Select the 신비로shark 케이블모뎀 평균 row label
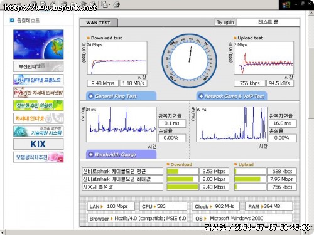Viewport: 314px width, 235px height. coord(122,171)
